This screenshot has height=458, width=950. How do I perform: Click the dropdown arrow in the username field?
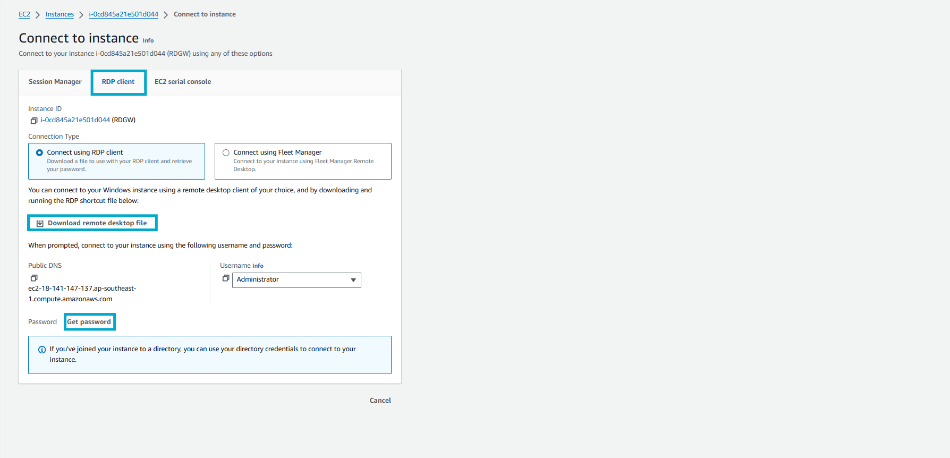point(353,280)
